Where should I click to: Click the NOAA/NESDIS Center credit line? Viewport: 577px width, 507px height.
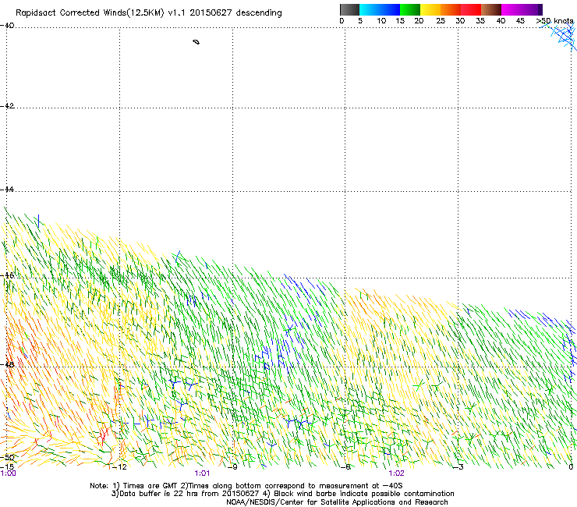[x=337, y=502]
